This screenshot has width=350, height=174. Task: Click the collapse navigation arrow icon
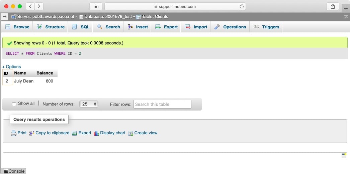coord(5,17)
